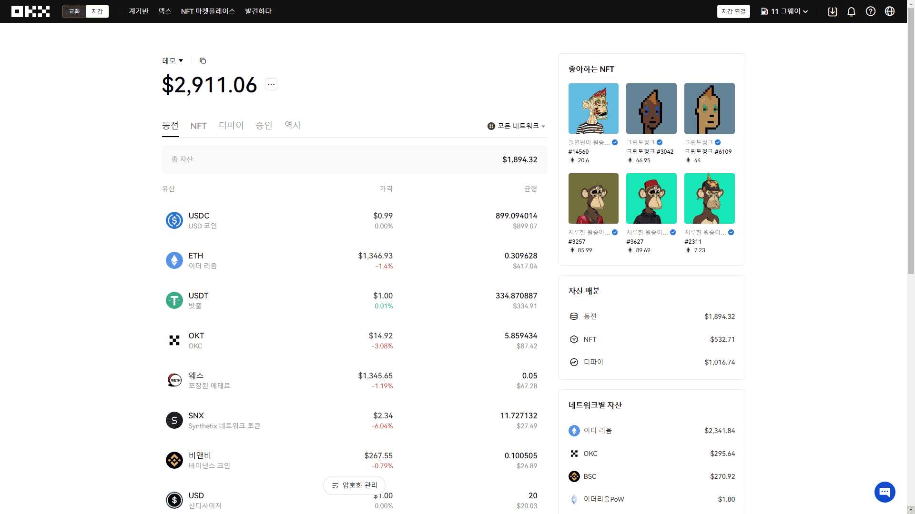Open the live chat support bubble

(x=885, y=492)
